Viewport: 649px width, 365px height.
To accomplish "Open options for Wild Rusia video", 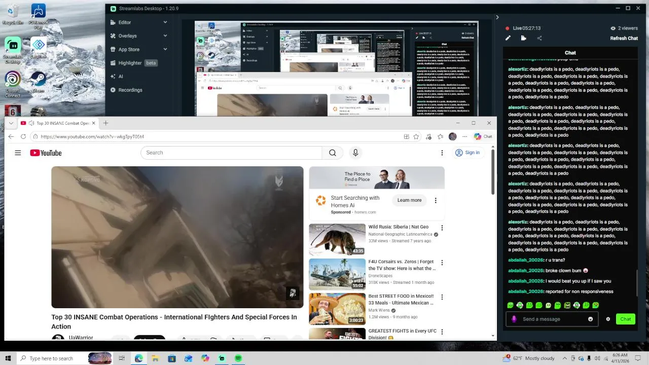I will (442, 228).
